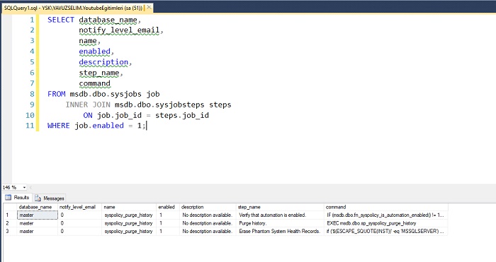
Task: Click line number 8 in the editor margin
Action: pos(32,94)
